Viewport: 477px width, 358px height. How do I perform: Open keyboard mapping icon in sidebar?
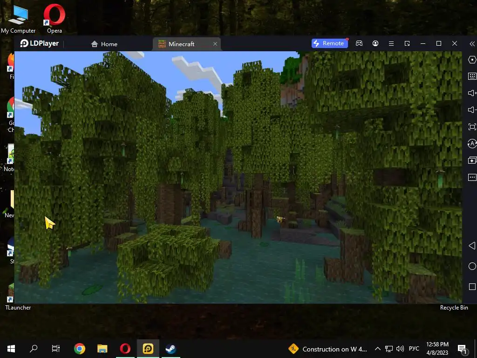[x=472, y=76]
